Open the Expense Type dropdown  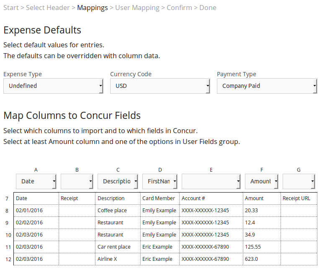pyautogui.click(x=53, y=86)
